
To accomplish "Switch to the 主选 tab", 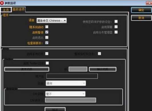I will (6, 10).
